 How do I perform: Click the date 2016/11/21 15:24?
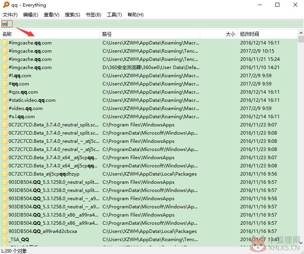point(260,59)
